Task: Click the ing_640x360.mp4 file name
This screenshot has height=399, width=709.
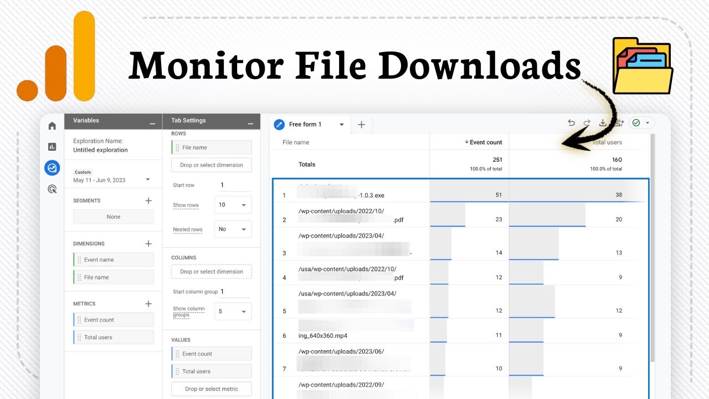Action: pyautogui.click(x=323, y=335)
